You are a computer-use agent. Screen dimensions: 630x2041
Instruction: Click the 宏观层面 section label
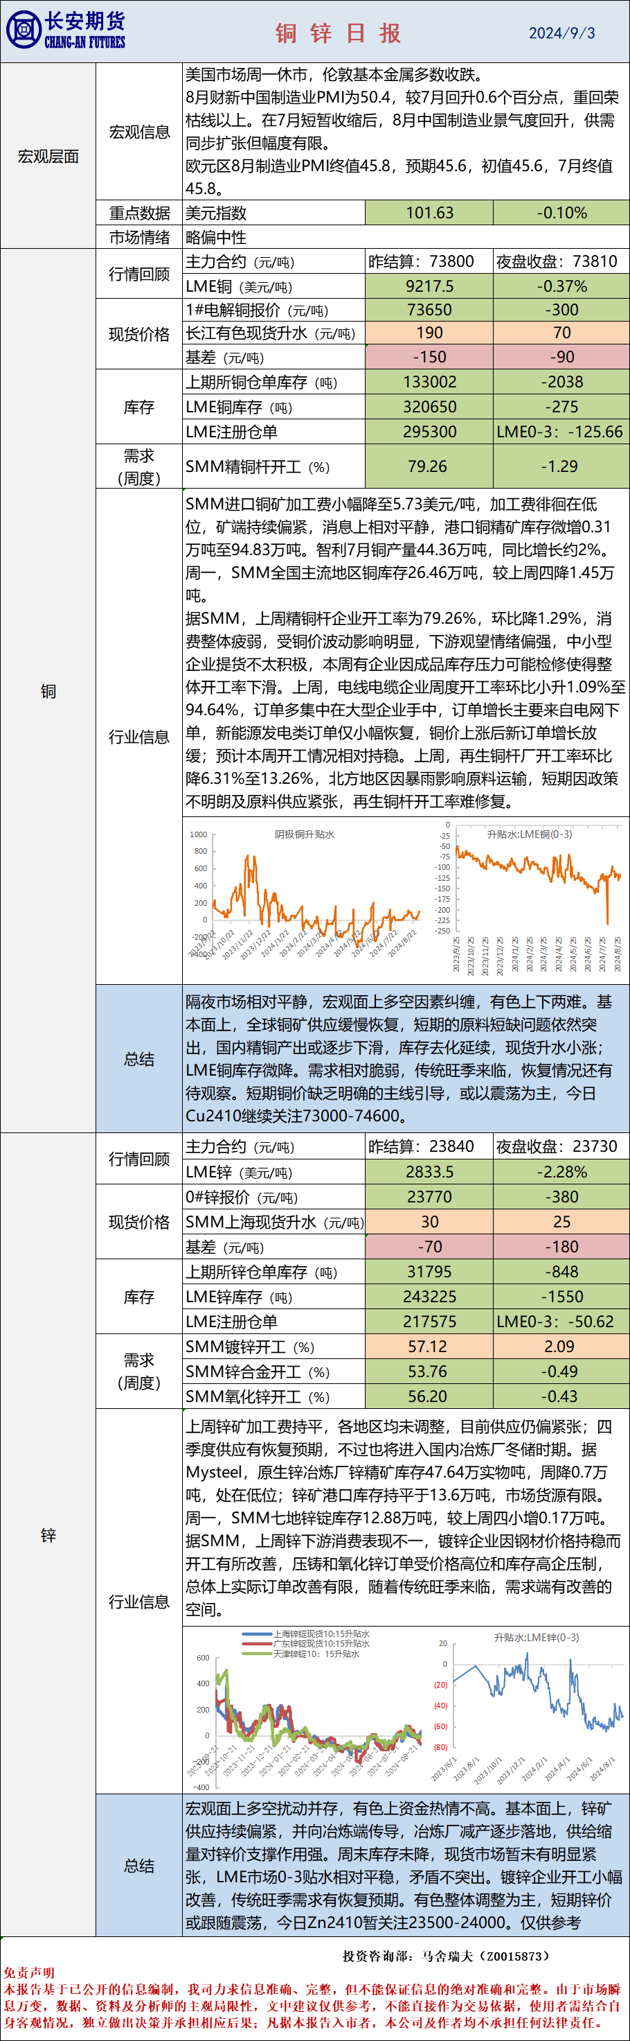[x=48, y=156]
